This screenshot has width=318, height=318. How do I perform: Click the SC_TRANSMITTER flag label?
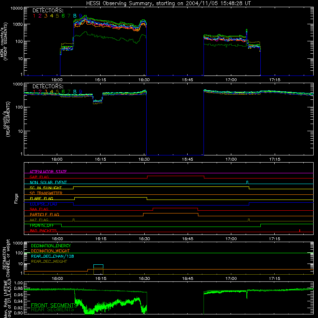click(x=46, y=193)
